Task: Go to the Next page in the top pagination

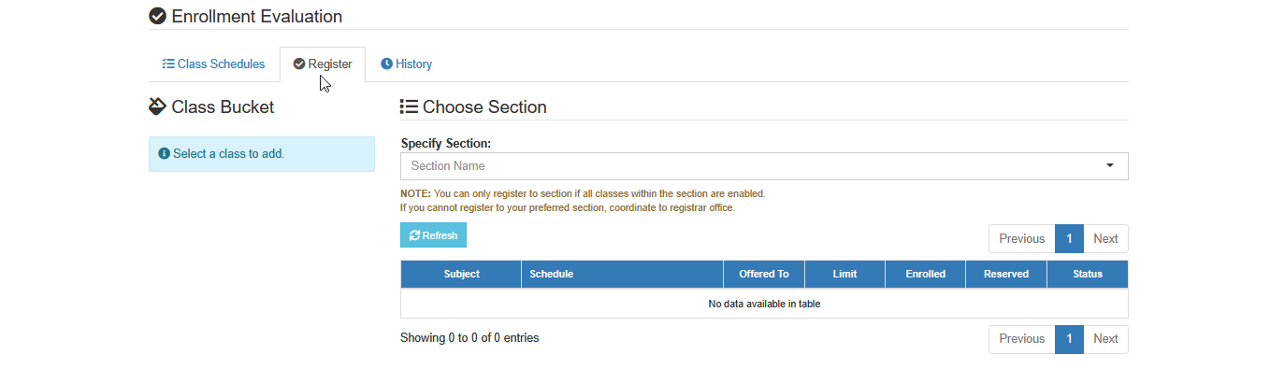Action: click(1105, 238)
